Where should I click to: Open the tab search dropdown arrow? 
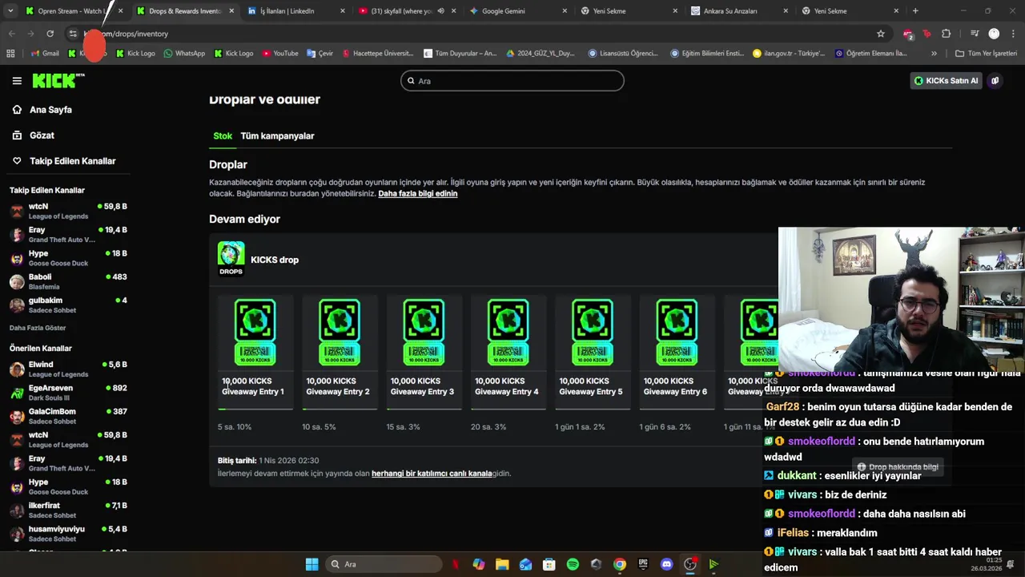point(10,11)
